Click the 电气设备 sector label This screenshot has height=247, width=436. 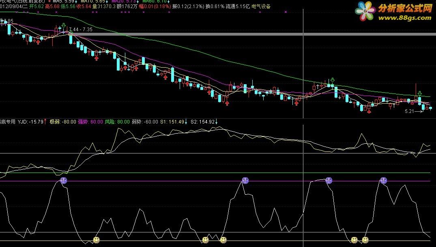(261, 6)
